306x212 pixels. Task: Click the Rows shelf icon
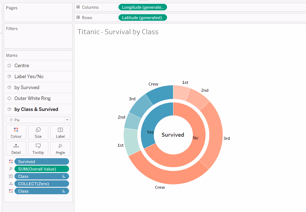coord(78,17)
